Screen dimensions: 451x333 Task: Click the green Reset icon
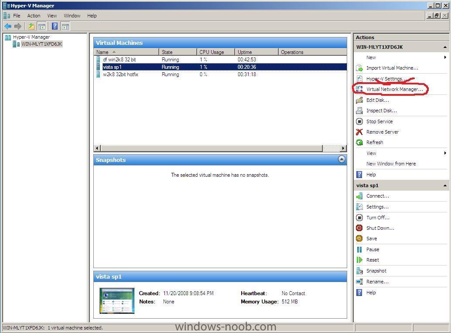pyautogui.click(x=359, y=260)
